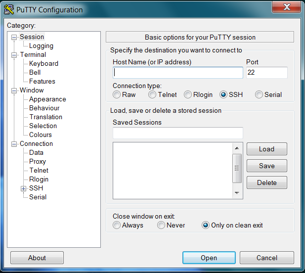Open the Logging options

[41, 46]
